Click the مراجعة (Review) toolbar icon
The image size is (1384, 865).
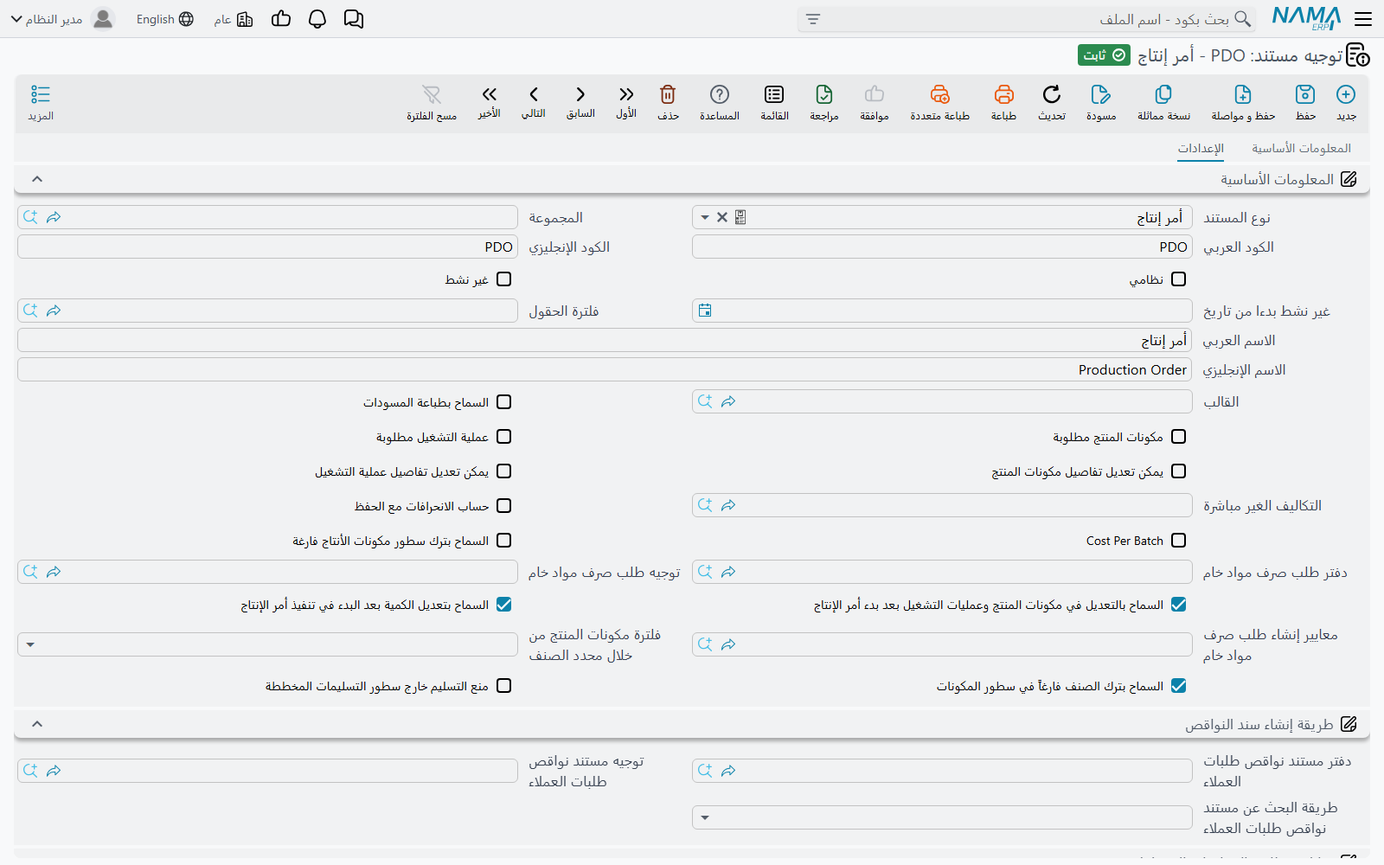pyautogui.click(x=824, y=94)
